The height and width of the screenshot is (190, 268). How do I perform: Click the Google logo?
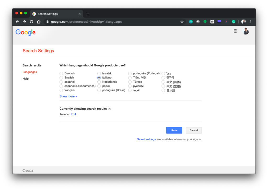click(25, 32)
